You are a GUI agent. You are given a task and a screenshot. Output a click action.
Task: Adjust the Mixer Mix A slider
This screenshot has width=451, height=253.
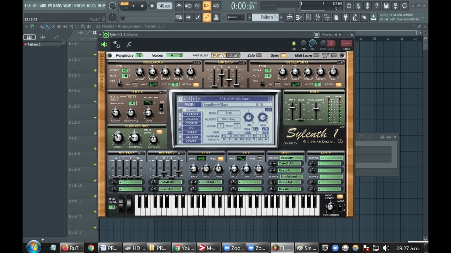tap(292, 108)
